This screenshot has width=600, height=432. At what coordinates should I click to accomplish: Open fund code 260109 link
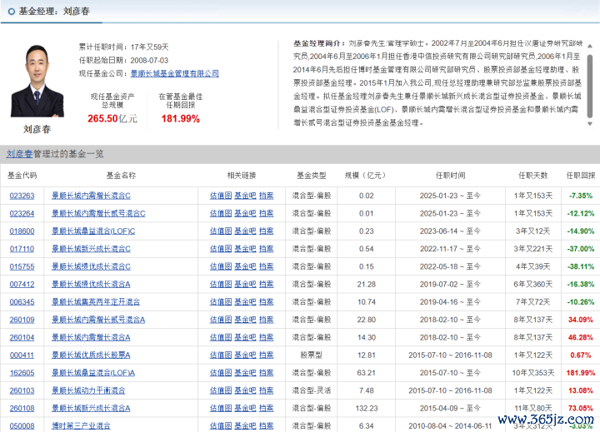pyautogui.click(x=22, y=320)
